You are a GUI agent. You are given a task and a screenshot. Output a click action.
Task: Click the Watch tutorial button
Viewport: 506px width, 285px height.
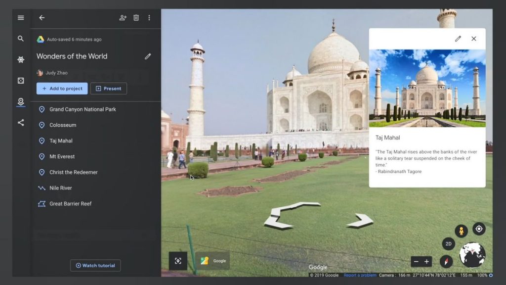(x=95, y=266)
